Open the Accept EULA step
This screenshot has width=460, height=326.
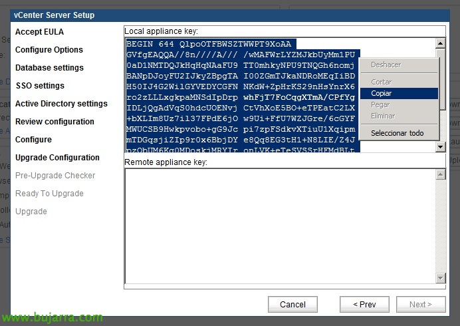tap(39, 32)
